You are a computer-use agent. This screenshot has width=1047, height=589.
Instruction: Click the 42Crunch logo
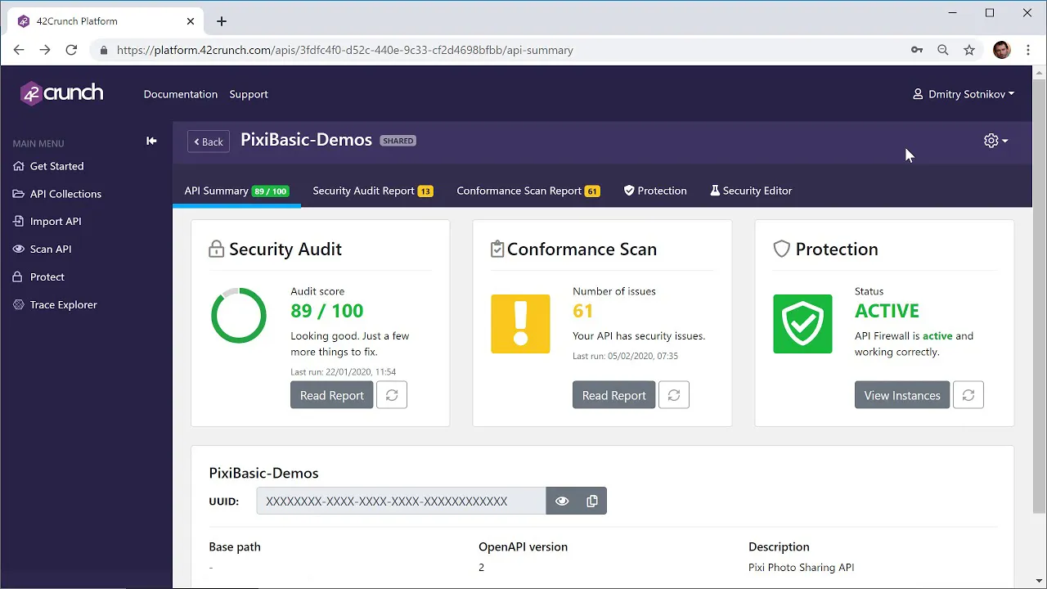tap(62, 93)
